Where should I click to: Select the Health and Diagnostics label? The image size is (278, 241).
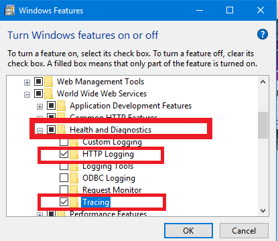pos(111,130)
